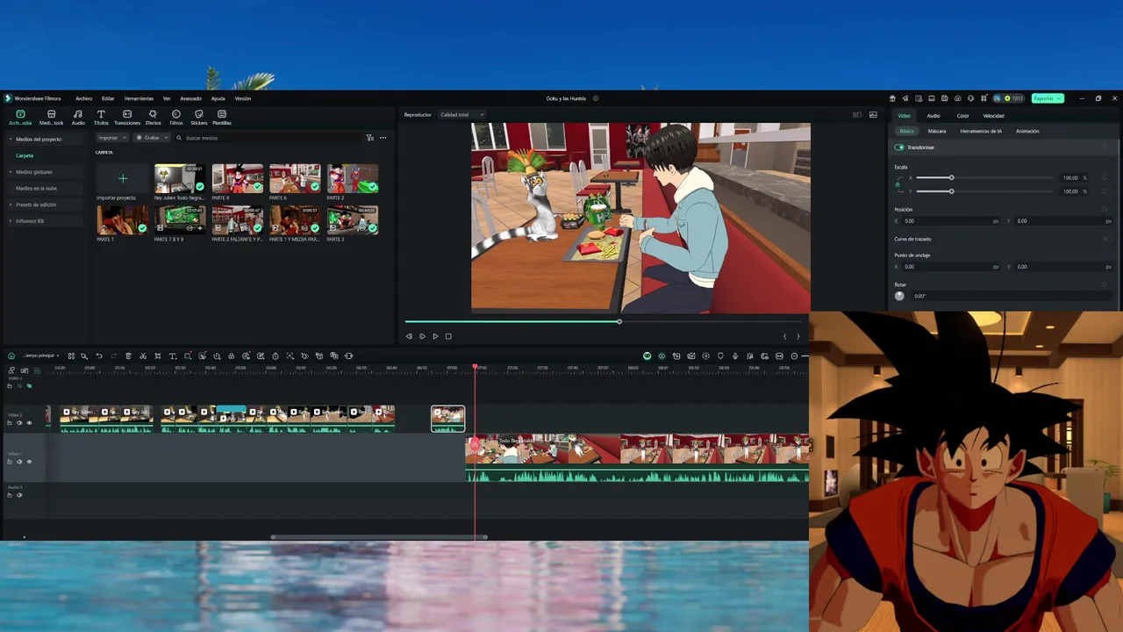The width and height of the screenshot is (1123, 632).
Task: Click the cloud upload icon in title bar
Action: pyautogui.click(x=958, y=98)
